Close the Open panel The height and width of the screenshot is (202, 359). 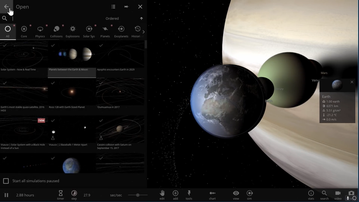click(x=140, y=7)
